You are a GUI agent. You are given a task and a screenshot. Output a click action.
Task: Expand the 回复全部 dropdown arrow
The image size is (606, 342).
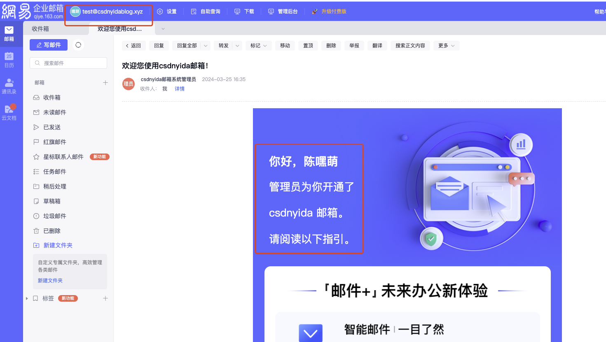click(206, 46)
